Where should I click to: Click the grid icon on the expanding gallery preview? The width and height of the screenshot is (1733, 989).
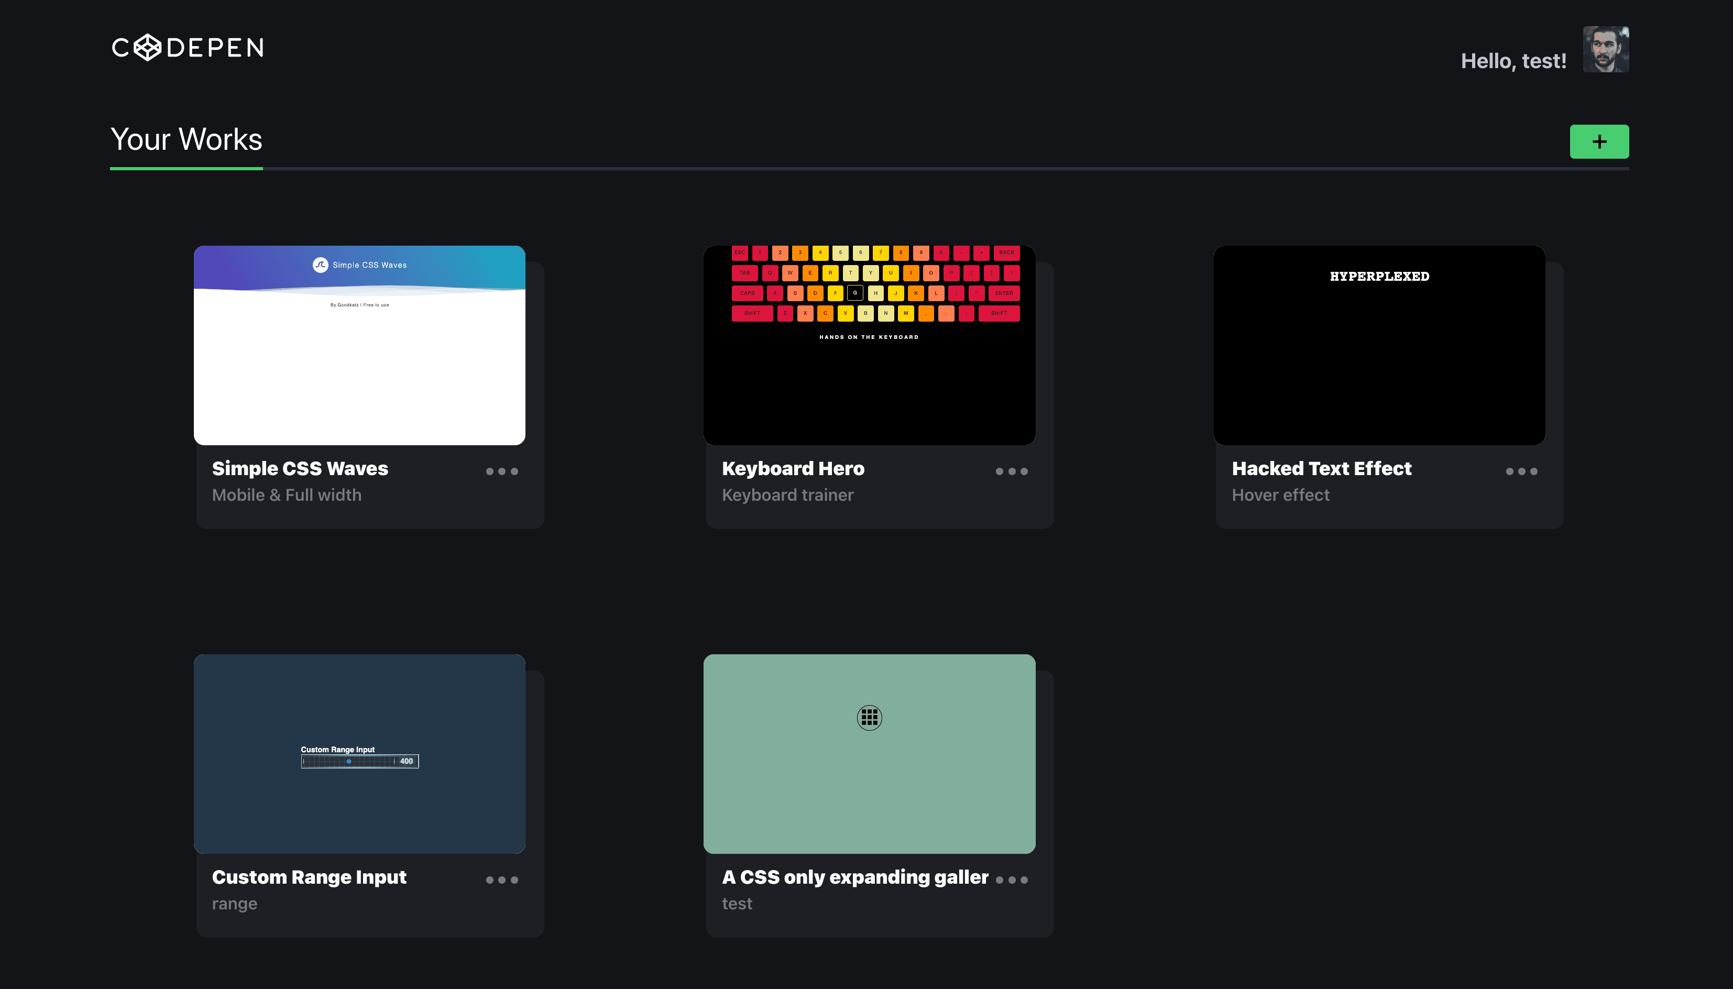pos(869,717)
